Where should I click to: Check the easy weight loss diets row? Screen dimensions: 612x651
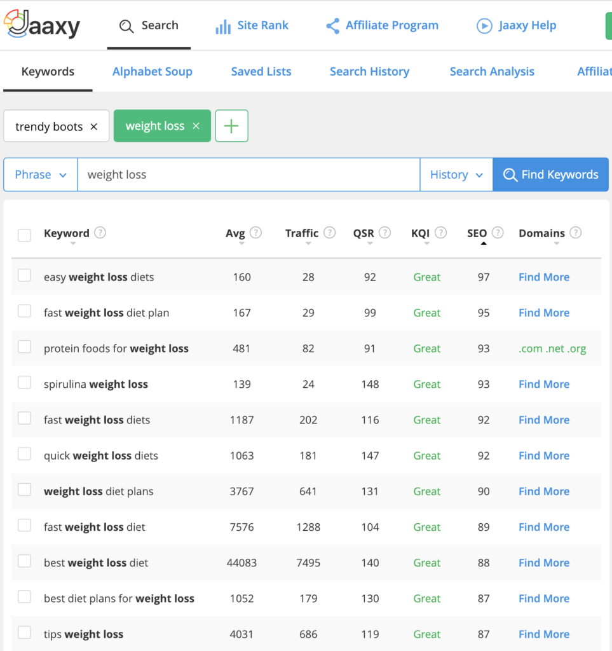coord(24,275)
